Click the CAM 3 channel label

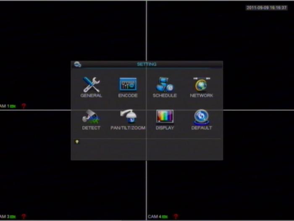pos(4,217)
